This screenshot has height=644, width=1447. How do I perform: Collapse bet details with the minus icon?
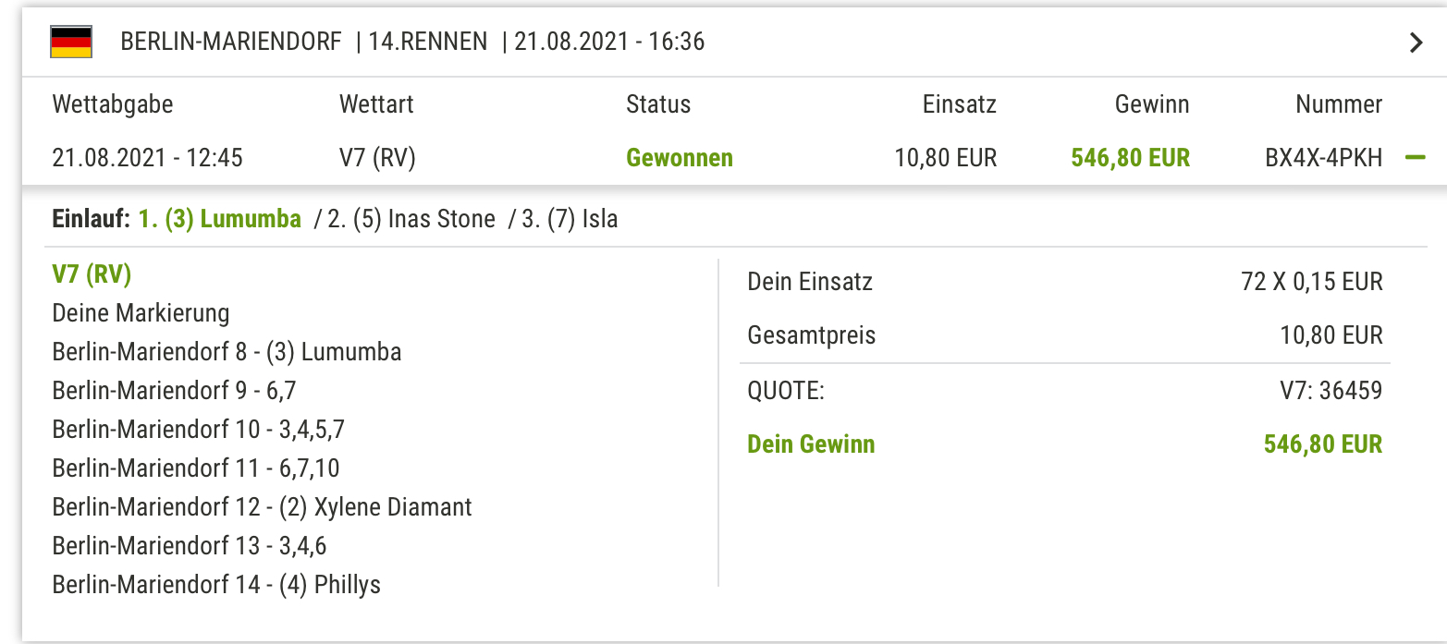pyautogui.click(x=1415, y=158)
